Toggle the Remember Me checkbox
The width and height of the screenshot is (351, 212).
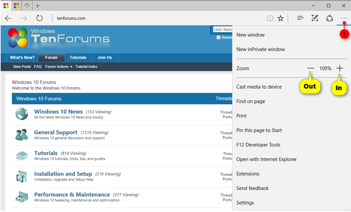[219, 38]
